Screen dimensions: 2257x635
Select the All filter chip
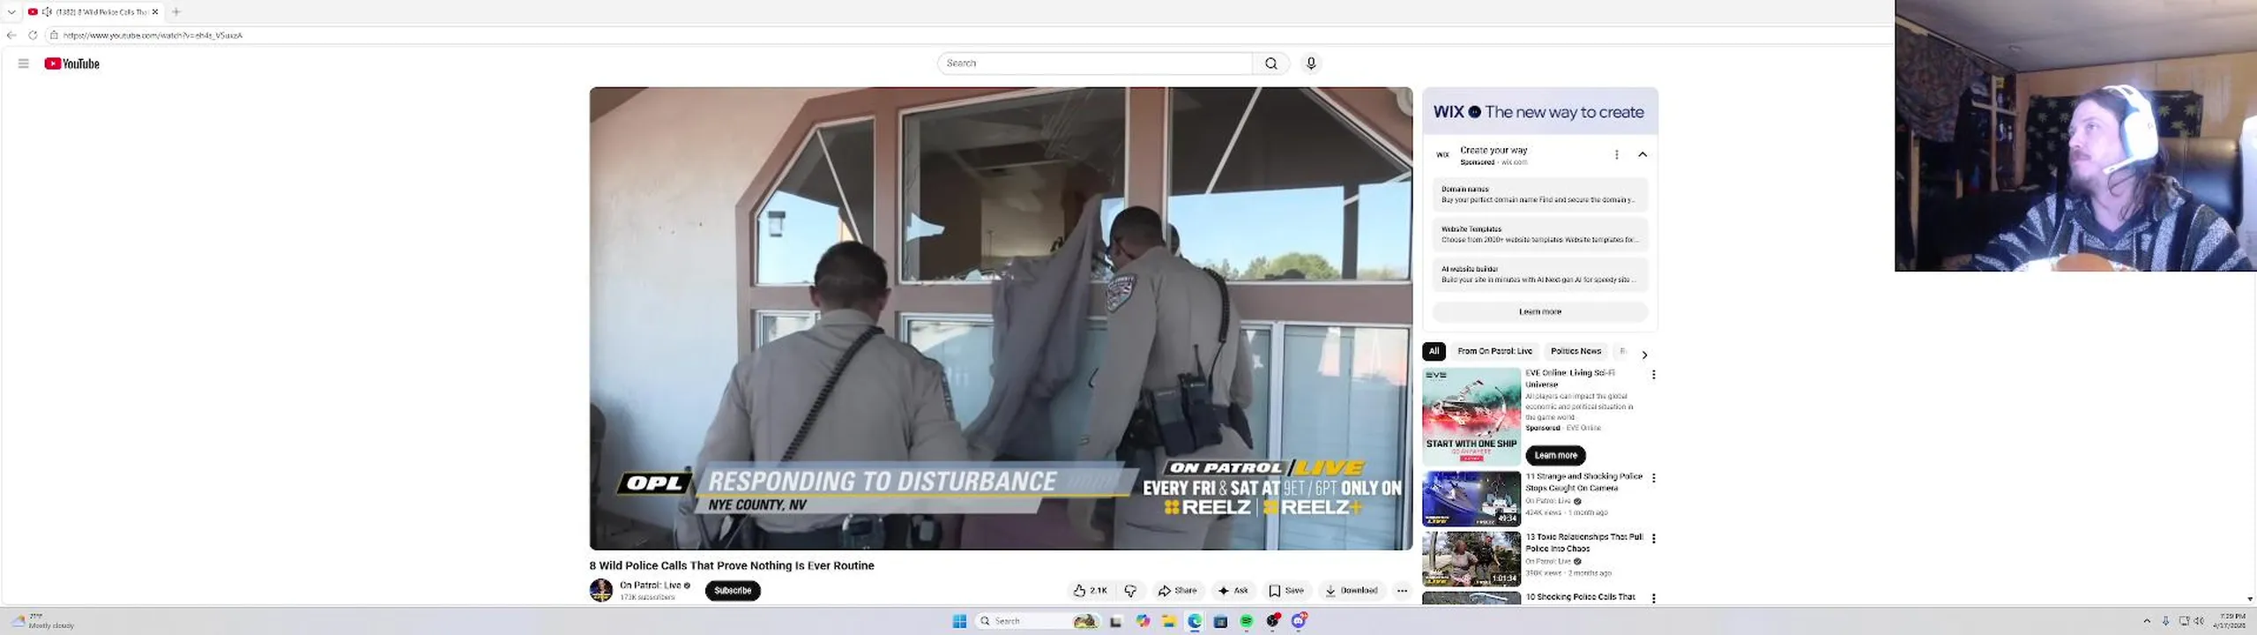coord(1434,351)
